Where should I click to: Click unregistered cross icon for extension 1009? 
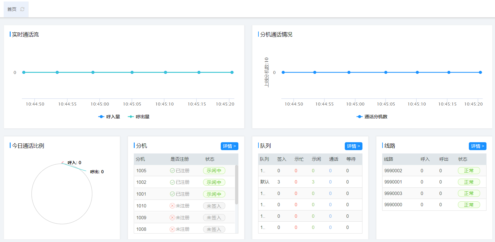coord(172,218)
